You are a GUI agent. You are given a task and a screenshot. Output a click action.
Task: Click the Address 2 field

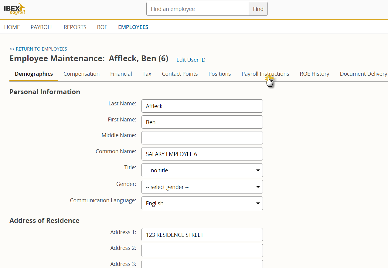pyautogui.click(x=202, y=250)
